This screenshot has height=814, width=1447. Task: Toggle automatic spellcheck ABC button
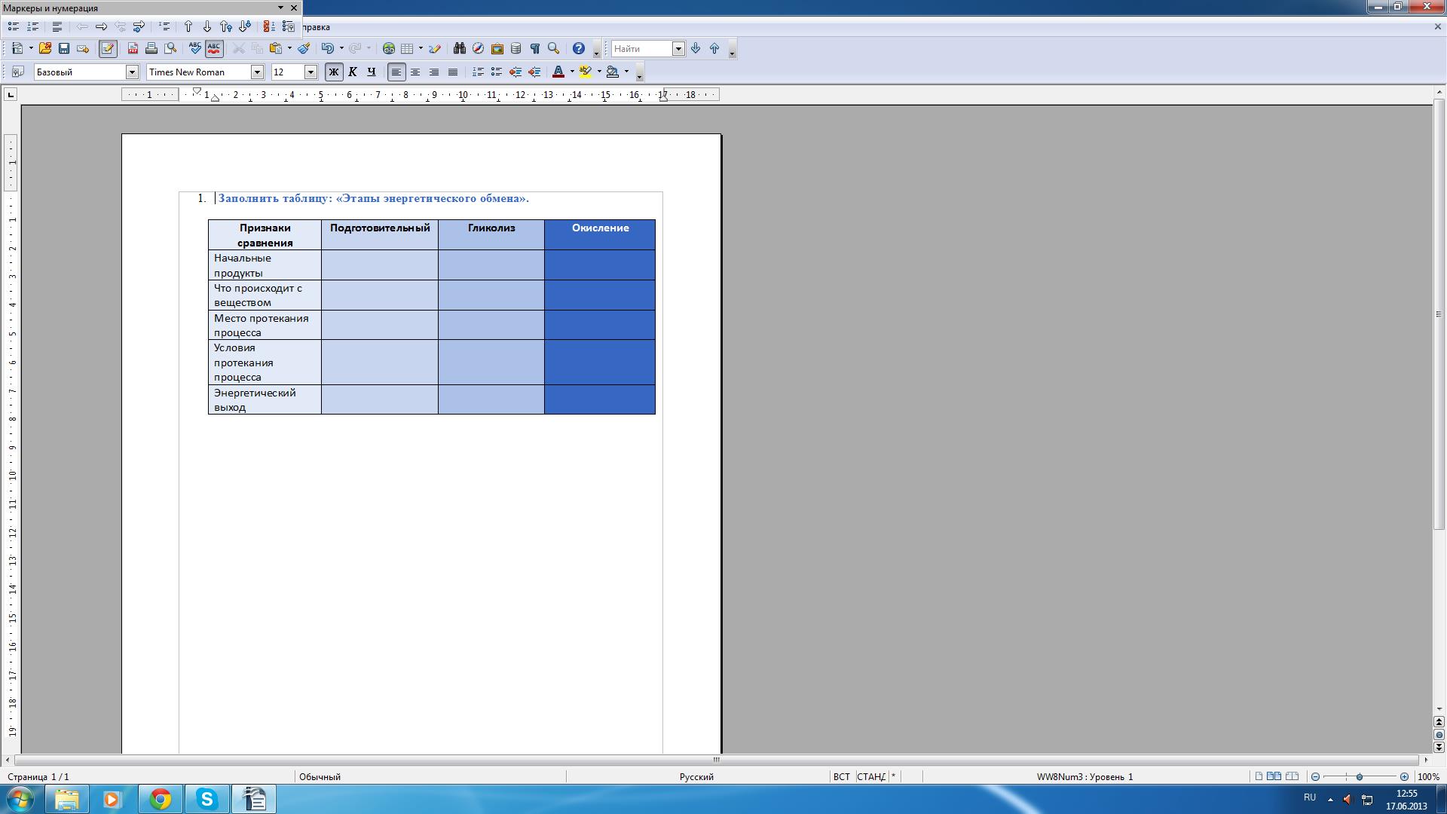tap(214, 48)
